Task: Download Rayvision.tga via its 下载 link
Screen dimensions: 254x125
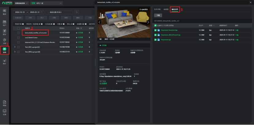Action: point(237,39)
